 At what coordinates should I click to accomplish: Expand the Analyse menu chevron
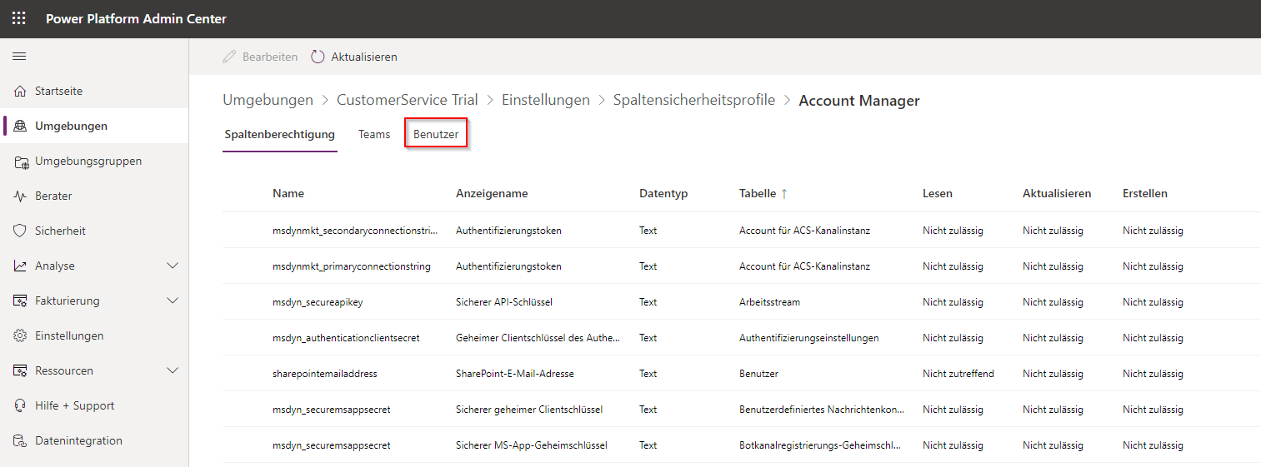coord(173,266)
